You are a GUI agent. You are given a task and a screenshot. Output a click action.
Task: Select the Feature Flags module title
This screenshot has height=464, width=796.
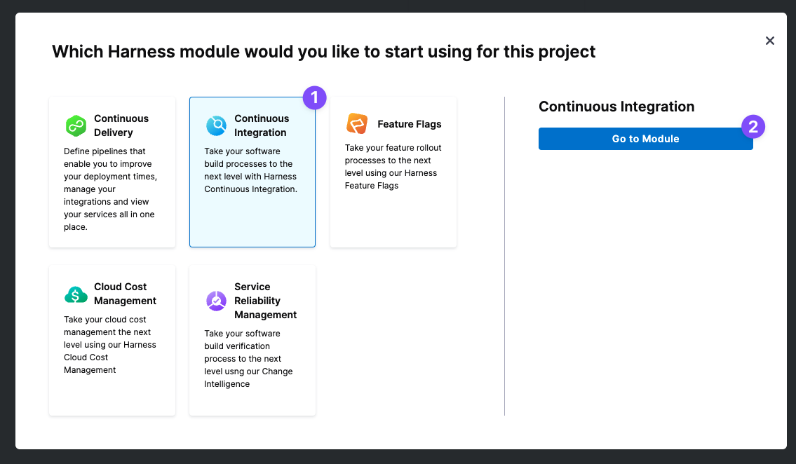[x=409, y=124]
